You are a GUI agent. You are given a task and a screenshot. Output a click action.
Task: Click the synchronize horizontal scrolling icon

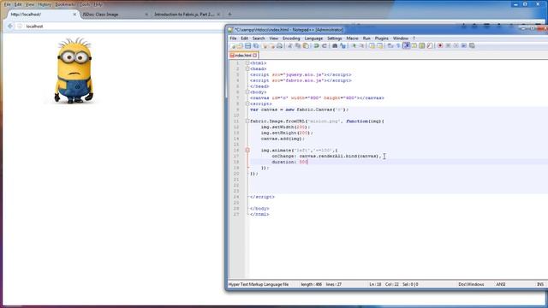pos(380,45)
